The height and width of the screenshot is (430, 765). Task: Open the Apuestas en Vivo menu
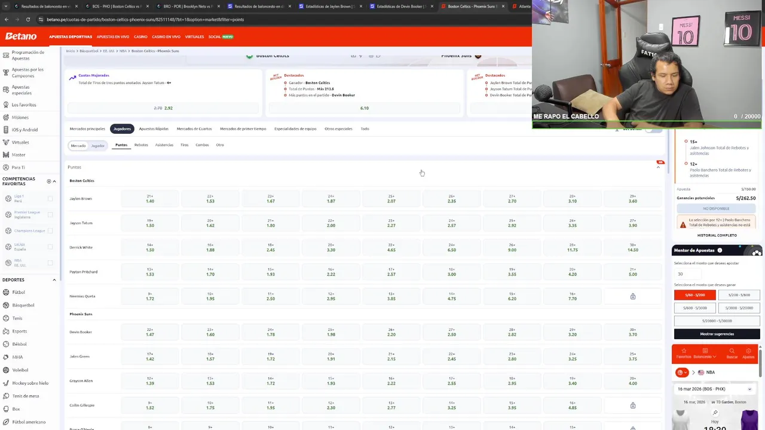(113, 36)
